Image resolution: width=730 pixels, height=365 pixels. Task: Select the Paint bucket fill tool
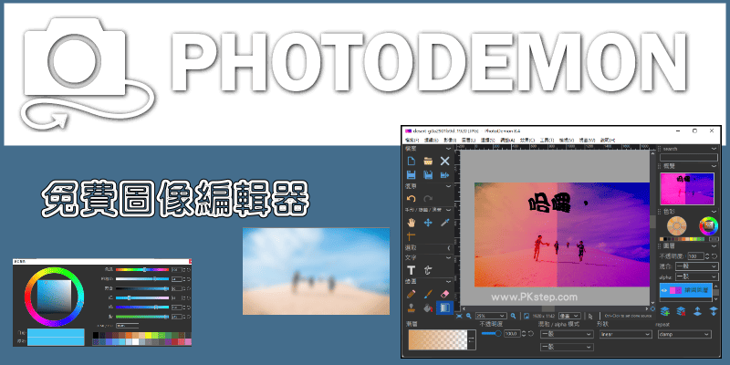[x=428, y=308]
